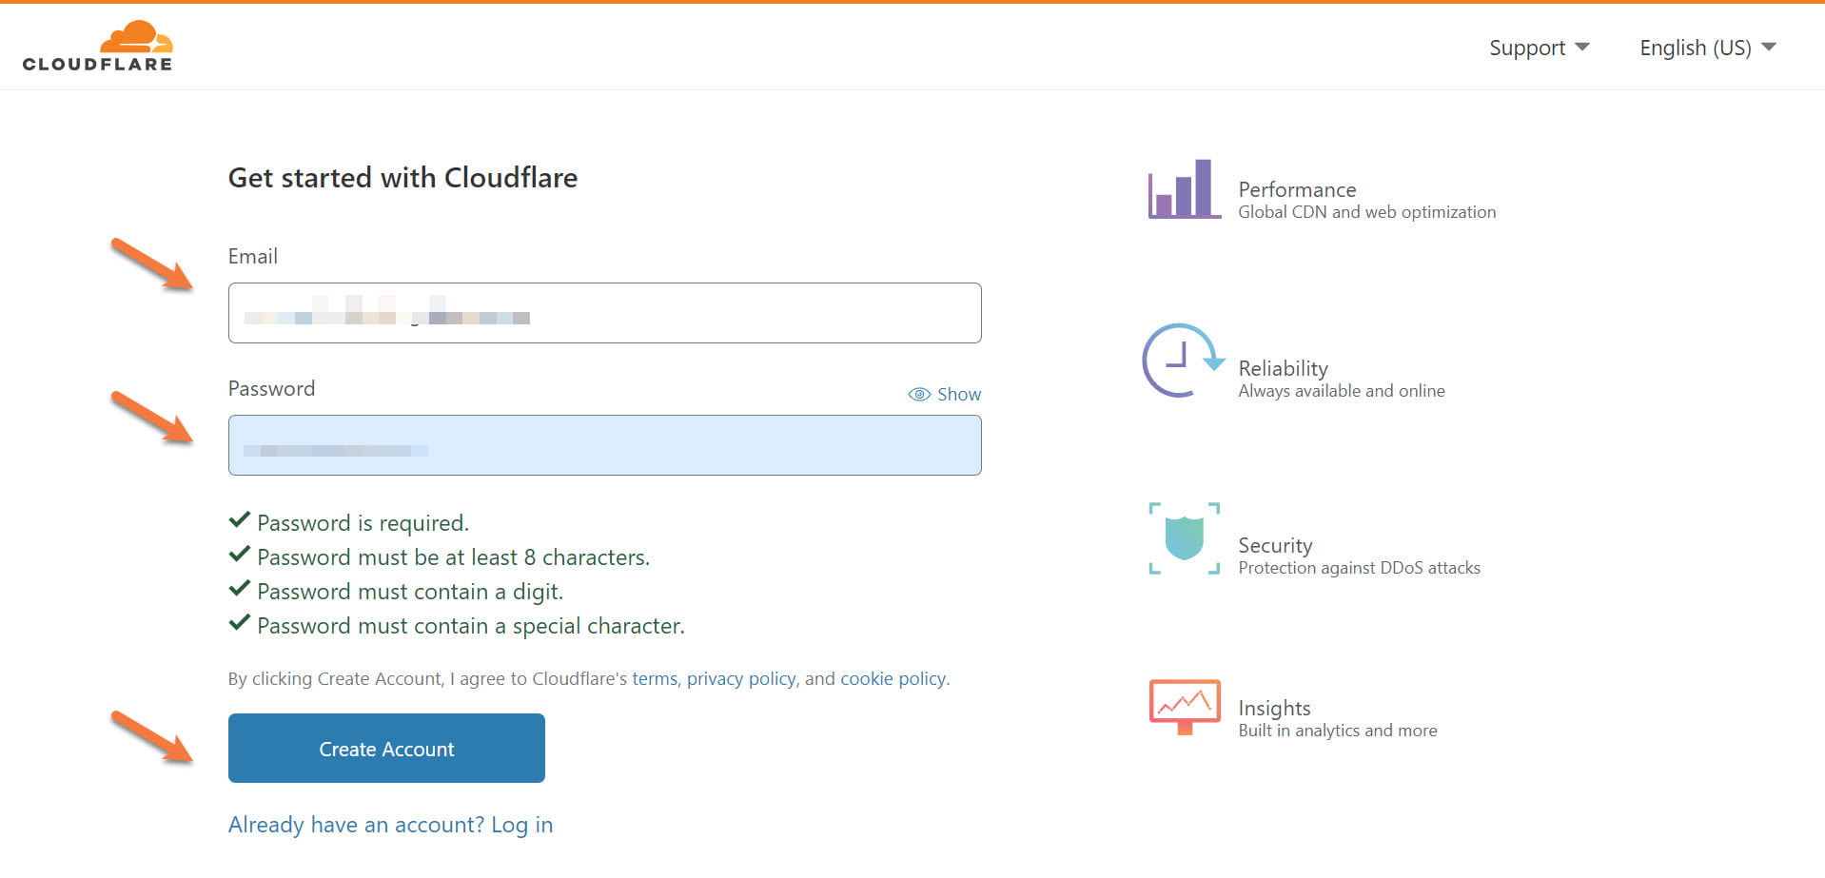The height and width of the screenshot is (878, 1825).
Task: Expand the Support dropdown arrow
Action: tap(1582, 47)
